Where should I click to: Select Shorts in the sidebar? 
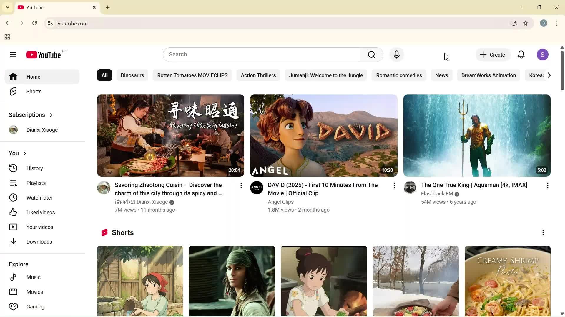click(x=34, y=91)
